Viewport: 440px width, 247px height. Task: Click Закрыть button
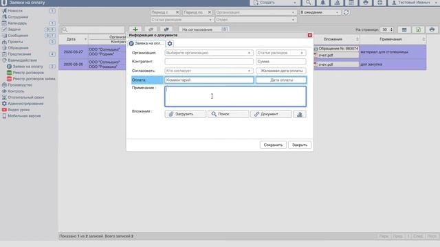tap(300, 145)
